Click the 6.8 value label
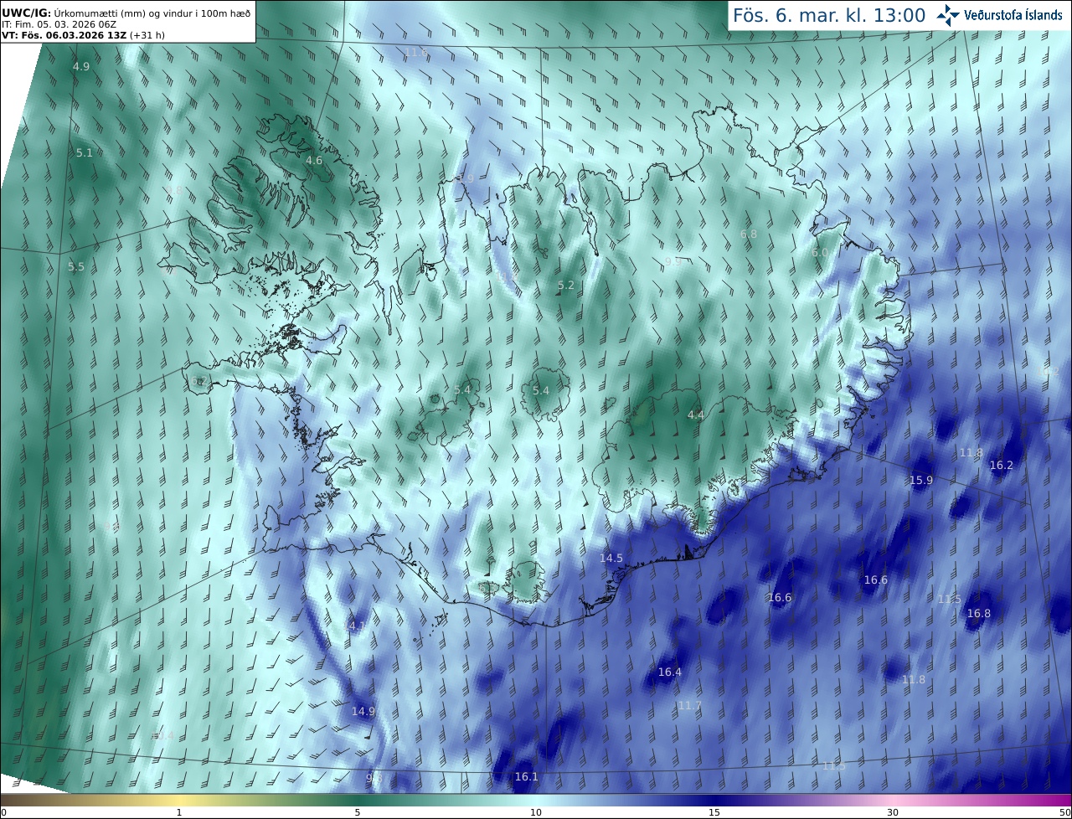The width and height of the screenshot is (1072, 819). (749, 234)
